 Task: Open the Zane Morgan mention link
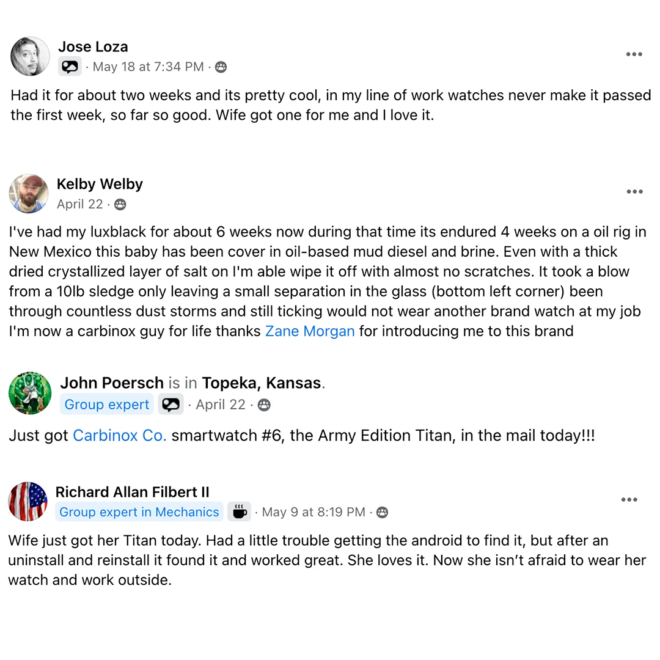click(310, 331)
